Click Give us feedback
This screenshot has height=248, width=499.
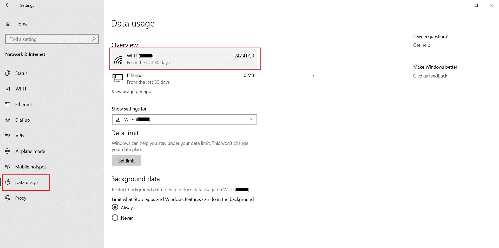pyautogui.click(x=430, y=76)
